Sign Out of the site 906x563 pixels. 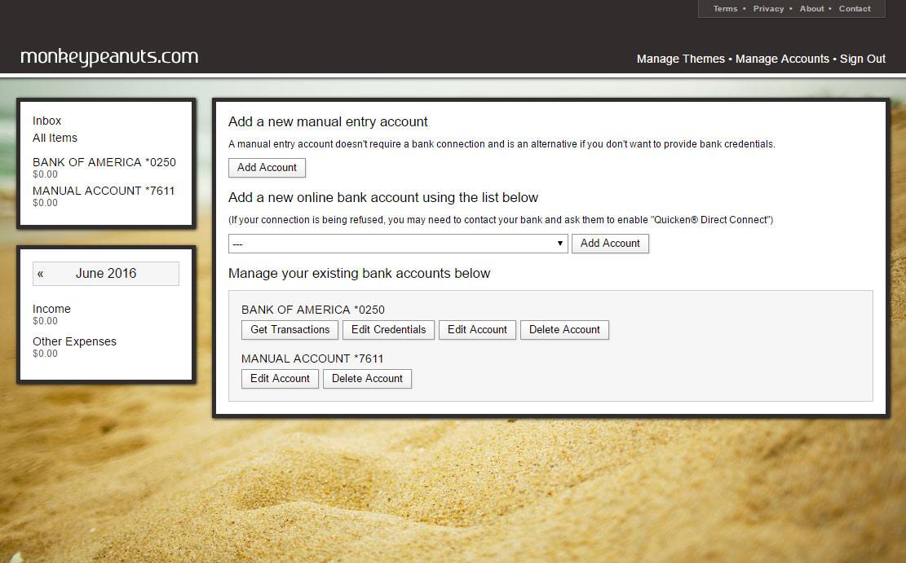point(863,59)
